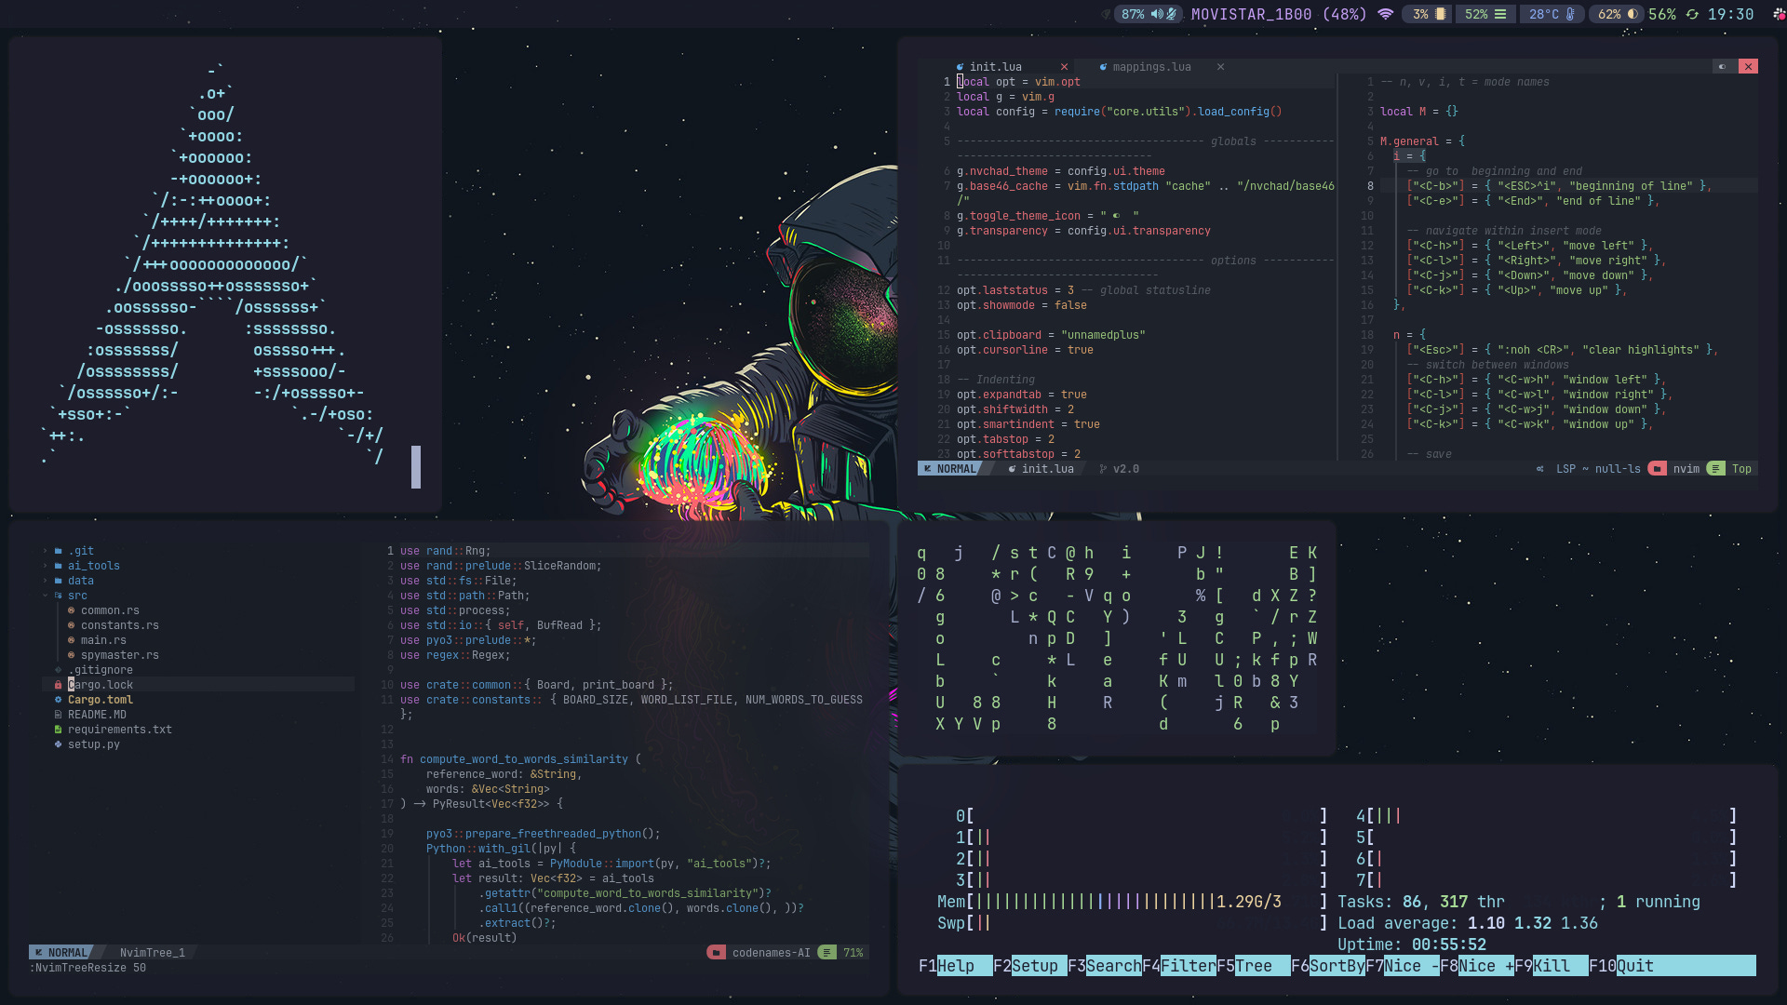This screenshot has height=1005, width=1787.
Task: Click the Rust icon beside main.rs
Action: pos(72,640)
